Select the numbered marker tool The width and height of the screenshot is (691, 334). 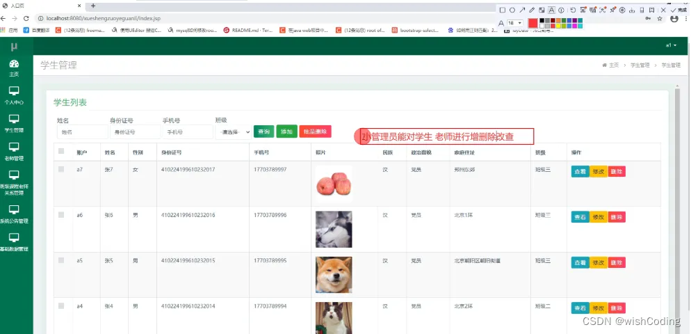(x=562, y=10)
